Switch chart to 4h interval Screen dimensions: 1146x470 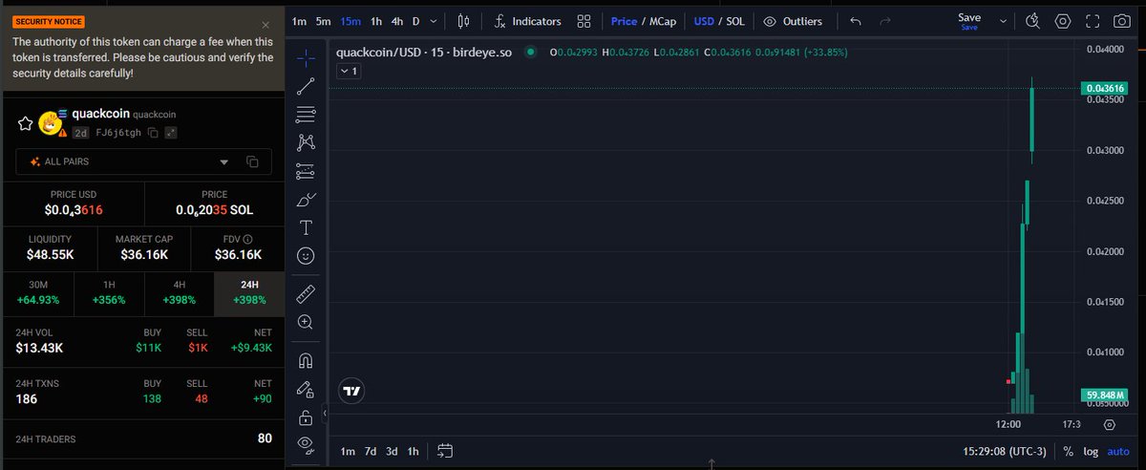(x=396, y=21)
